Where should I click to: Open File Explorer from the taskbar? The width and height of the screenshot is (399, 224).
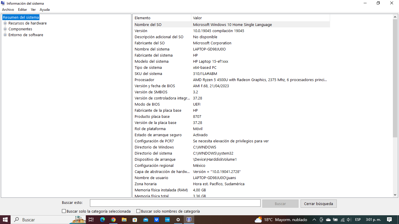pos(124,220)
